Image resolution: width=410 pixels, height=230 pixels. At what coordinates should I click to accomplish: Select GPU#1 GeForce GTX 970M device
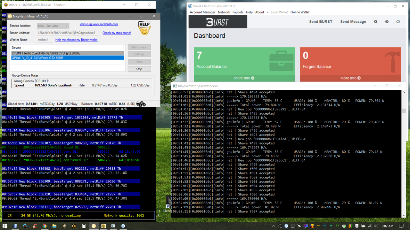click(x=67, y=58)
